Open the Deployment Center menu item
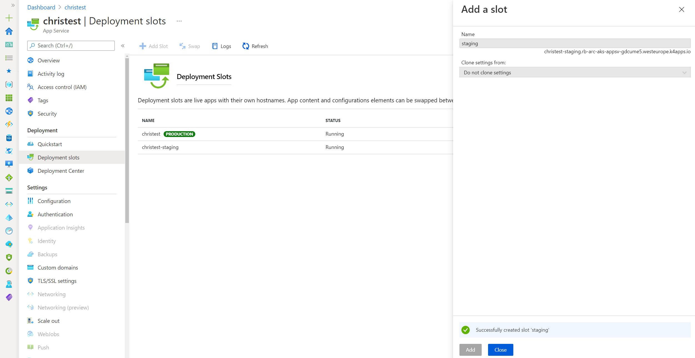695x358 pixels. [x=61, y=171]
